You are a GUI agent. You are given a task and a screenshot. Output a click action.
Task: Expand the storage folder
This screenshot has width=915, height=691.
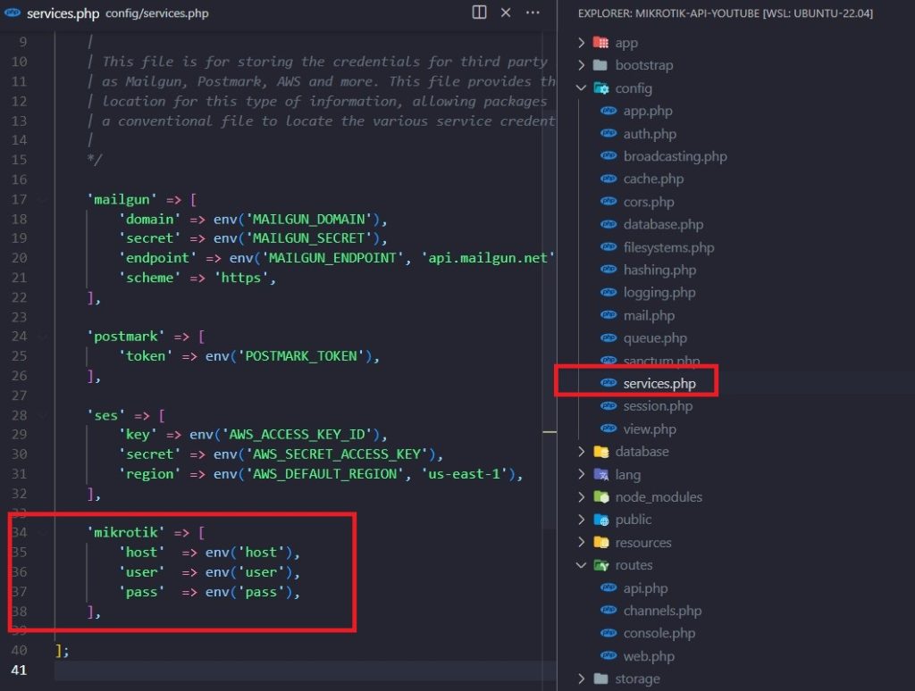coord(583,679)
